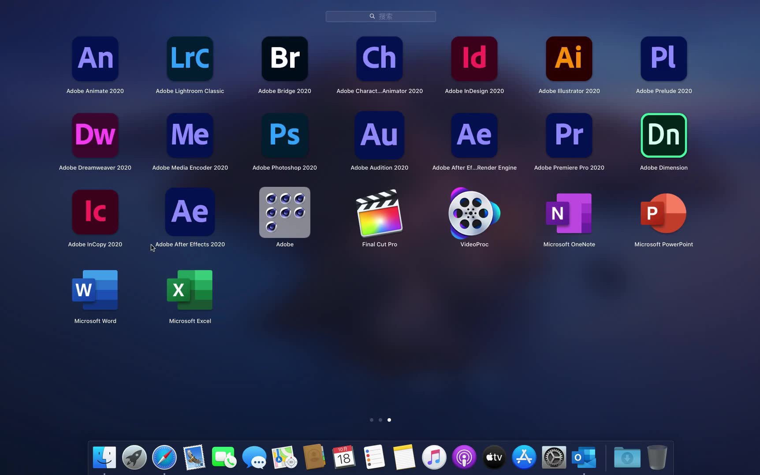This screenshot has width=760, height=475.
Task: Open Contacts book in Dock
Action: (x=314, y=457)
